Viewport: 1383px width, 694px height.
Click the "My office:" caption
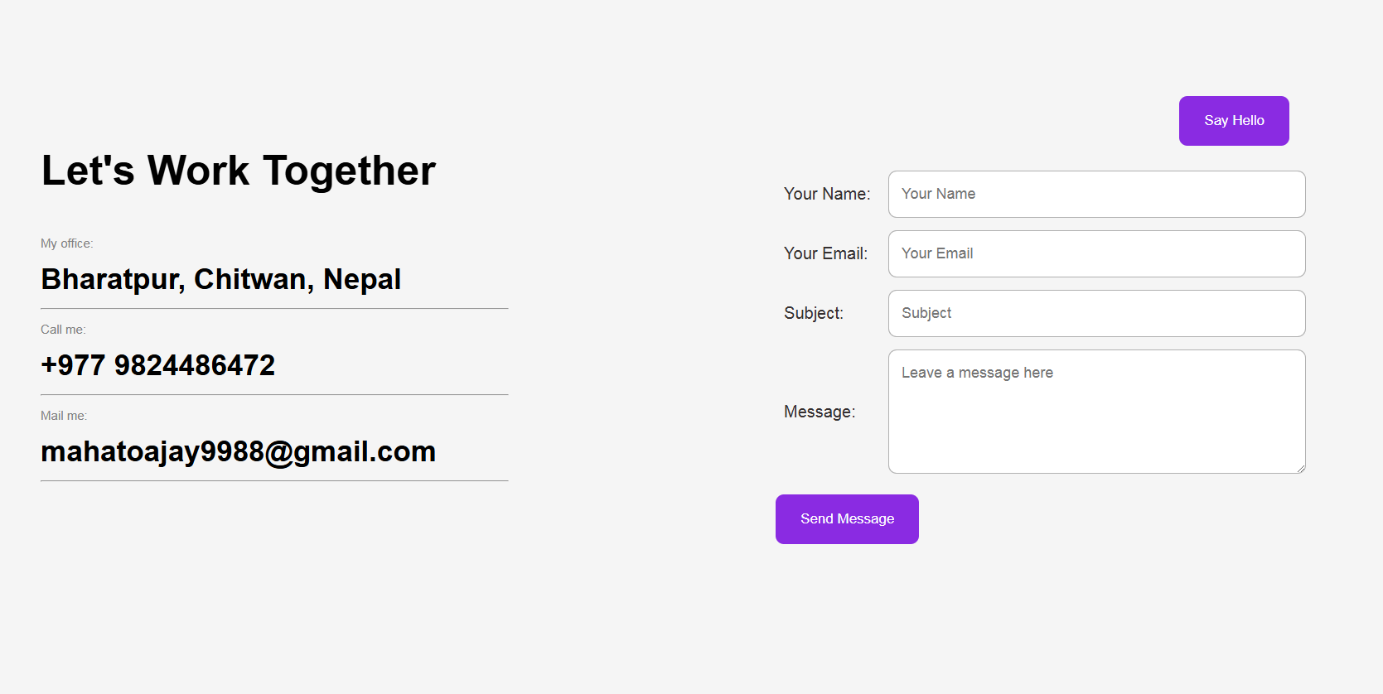[x=67, y=243]
